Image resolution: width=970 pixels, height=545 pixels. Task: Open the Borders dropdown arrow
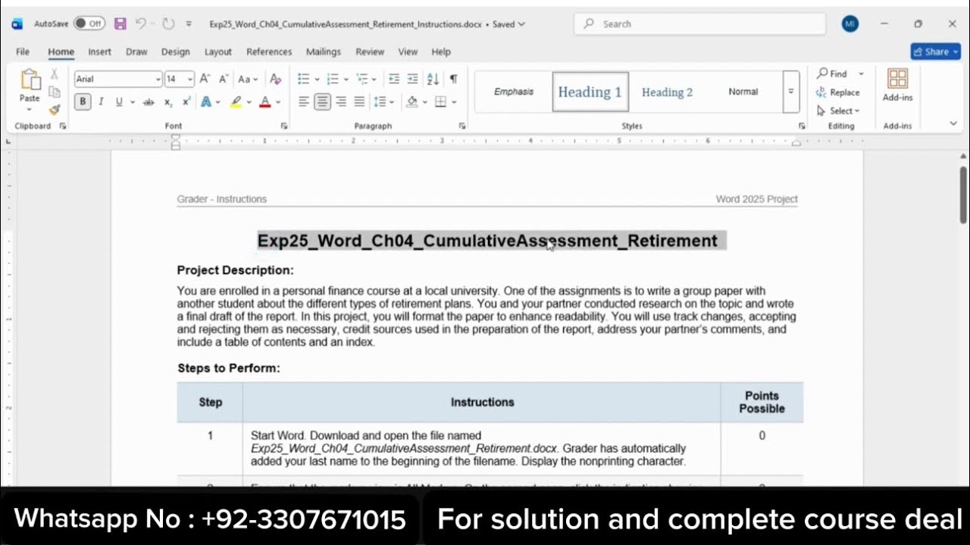[454, 102]
